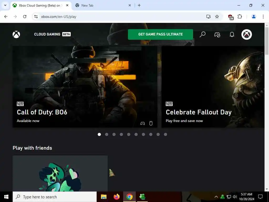Open the Celebrate Fallout Day banner
This screenshot has width=269, height=202.
pos(213,87)
